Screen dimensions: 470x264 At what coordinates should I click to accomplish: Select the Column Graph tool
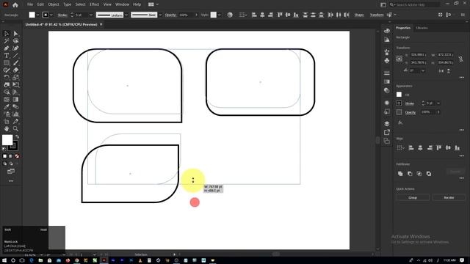tap(15, 114)
